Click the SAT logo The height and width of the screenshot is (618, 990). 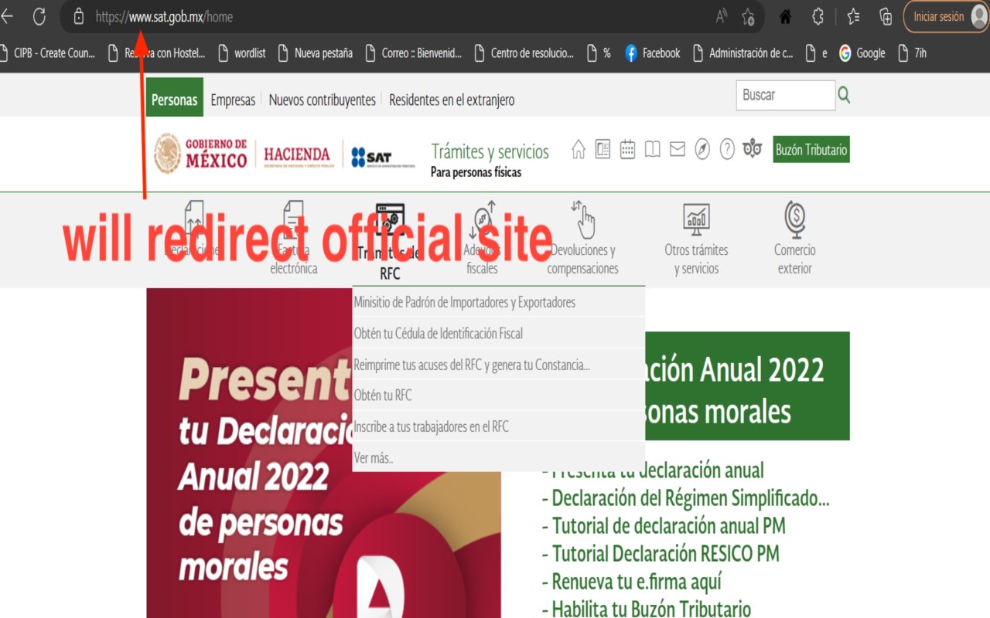382,157
